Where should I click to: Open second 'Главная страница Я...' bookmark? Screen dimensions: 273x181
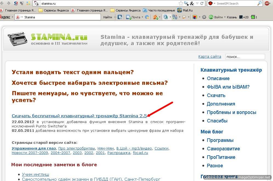(90, 10)
